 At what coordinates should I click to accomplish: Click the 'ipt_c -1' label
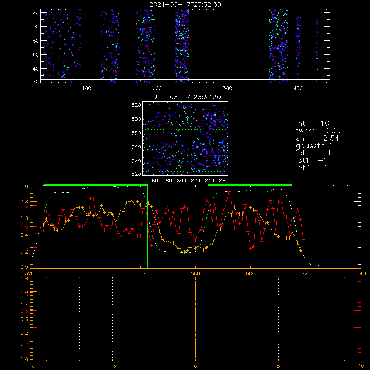click(x=313, y=153)
